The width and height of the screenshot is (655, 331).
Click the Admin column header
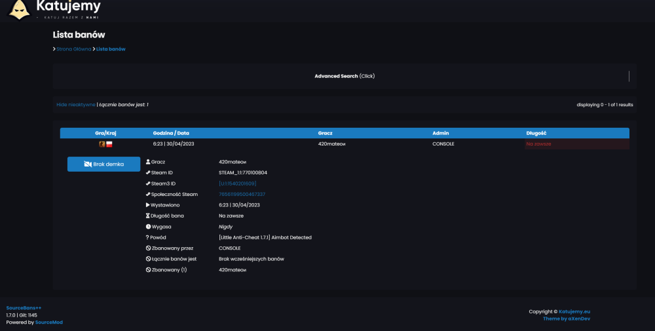[441, 133]
